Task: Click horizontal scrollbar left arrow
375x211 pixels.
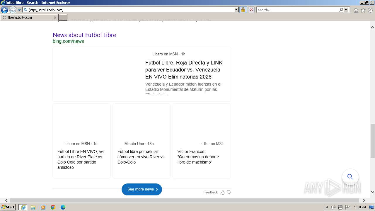Action: tap(6, 200)
